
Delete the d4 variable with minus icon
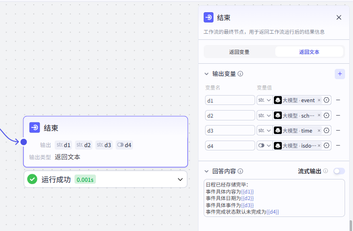pos(338,146)
